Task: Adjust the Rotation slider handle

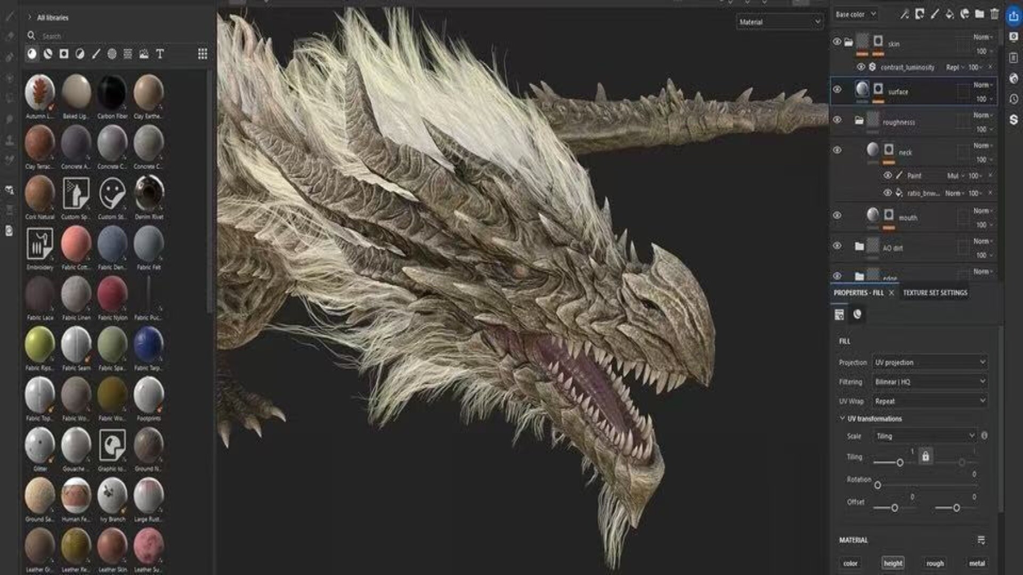Action: click(878, 485)
